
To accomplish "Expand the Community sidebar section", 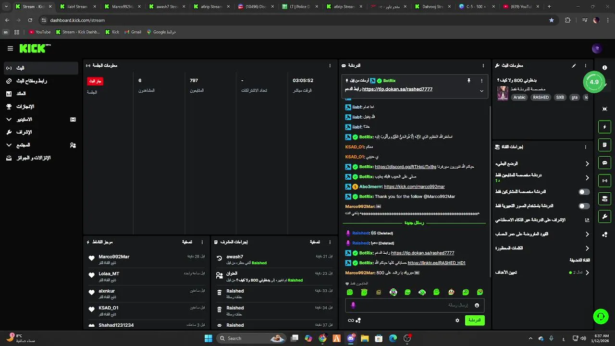I will 41,145.
